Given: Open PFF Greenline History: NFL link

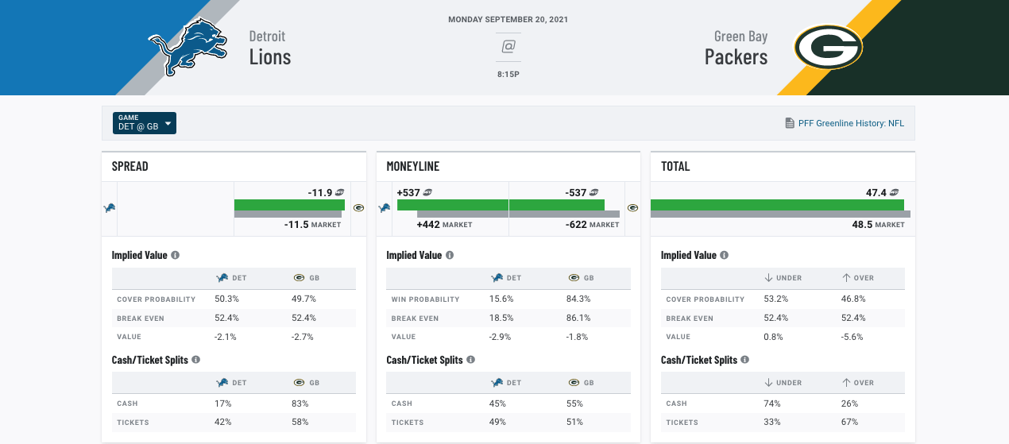Looking at the screenshot, I should [x=851, y=123].
